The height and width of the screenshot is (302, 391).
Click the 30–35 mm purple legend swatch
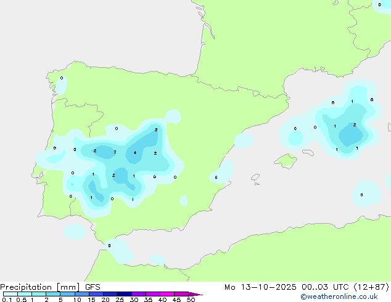click(139, 294)
